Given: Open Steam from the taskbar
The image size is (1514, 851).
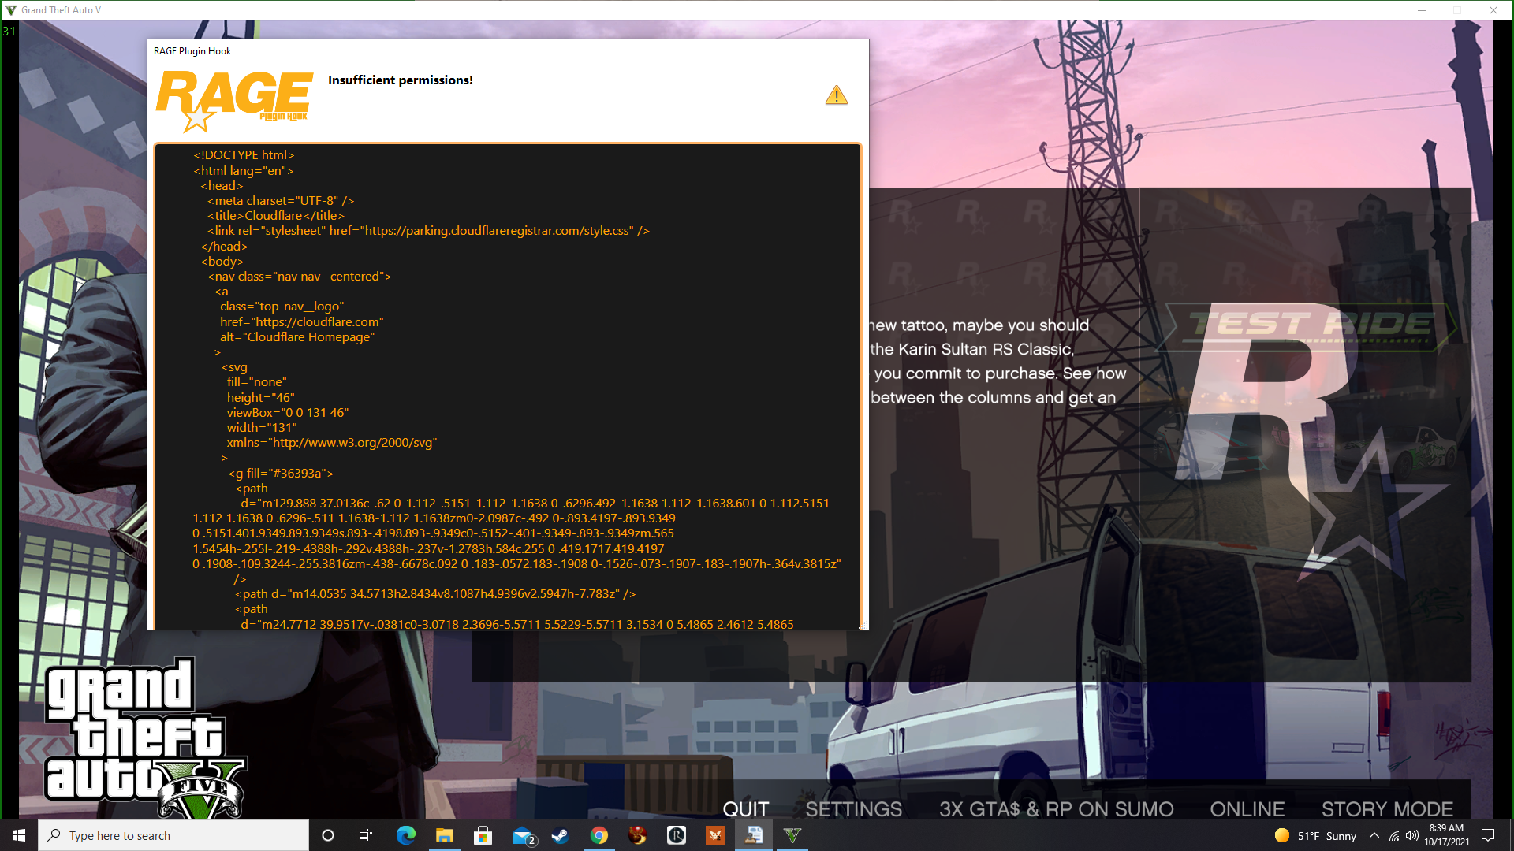Looking at the screenshot, I should [x=561, y=835].
